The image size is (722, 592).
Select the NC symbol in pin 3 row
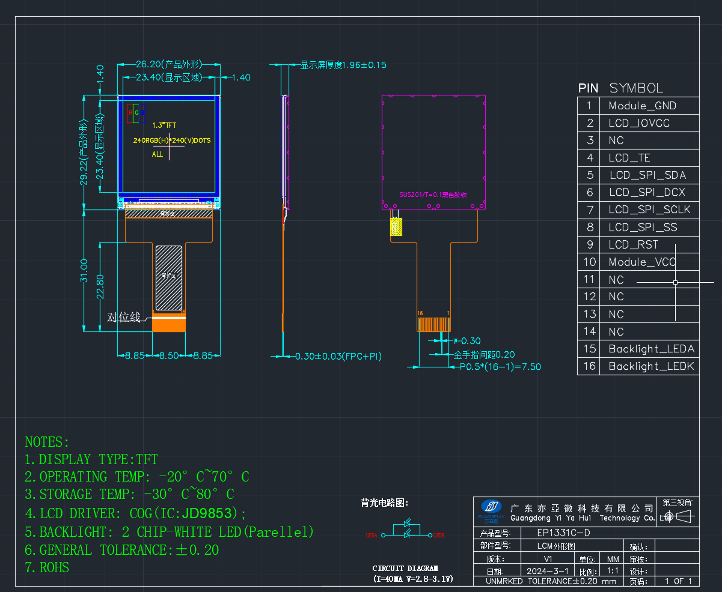[616, 140]
